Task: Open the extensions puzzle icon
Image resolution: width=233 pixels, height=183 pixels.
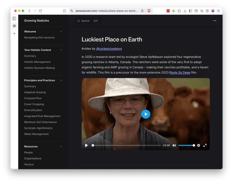Action: point(179,11)
